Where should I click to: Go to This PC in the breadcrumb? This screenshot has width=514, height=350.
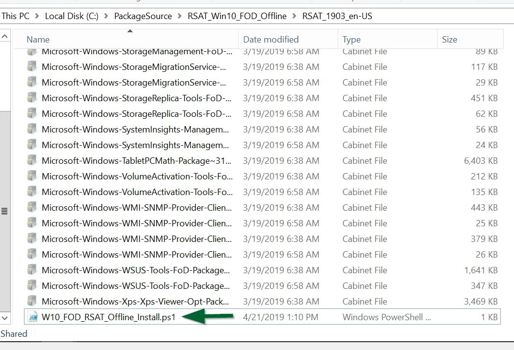coord(15,16)
